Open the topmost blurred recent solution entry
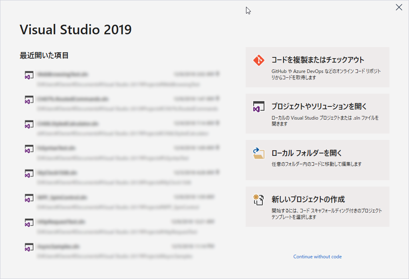 pos(121,79)
